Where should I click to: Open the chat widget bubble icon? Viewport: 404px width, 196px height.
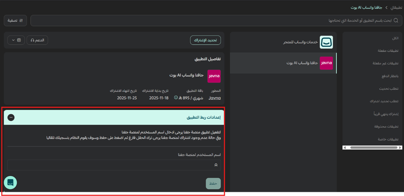click(x=10, y=183)
